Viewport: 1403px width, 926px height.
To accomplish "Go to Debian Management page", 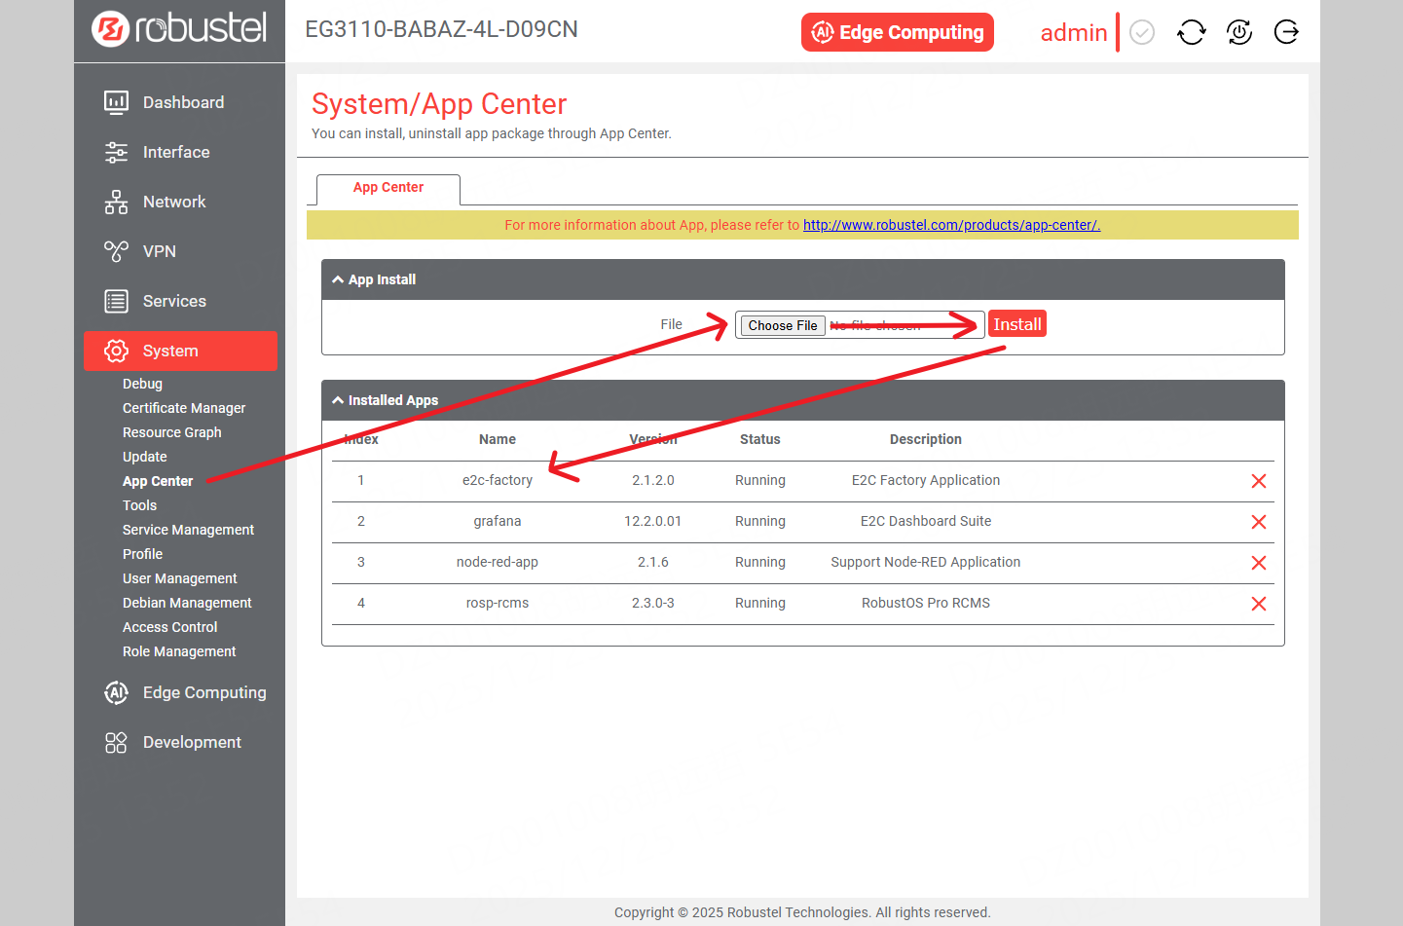I will pyautogui.click(x=187, y=603).
